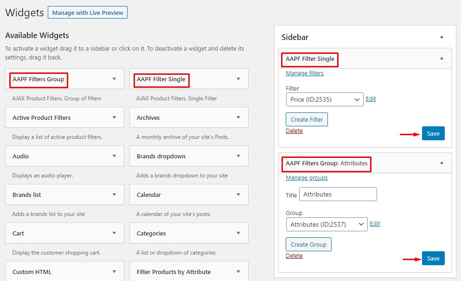The height and width of the screenshot is (281, 461).
Task: Select the Calendar widget title
Action: (x=149, y=195)
